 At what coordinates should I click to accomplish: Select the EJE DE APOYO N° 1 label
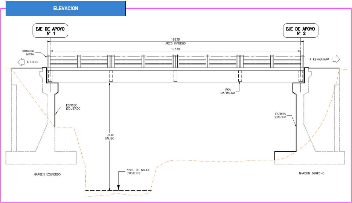pos(50,31)
